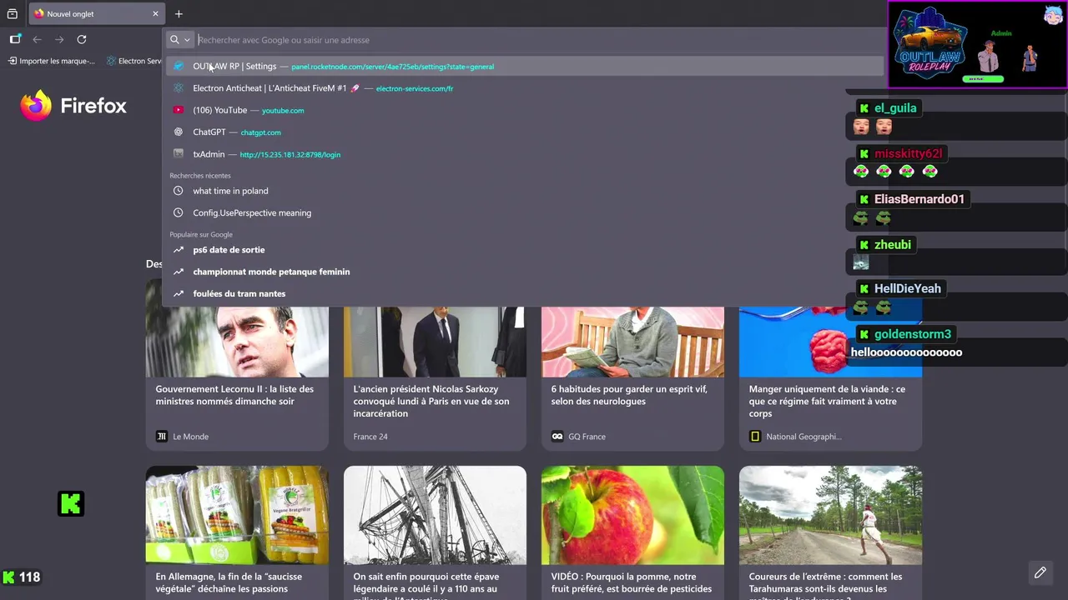Choose trending ps6 date de sortie

tap(524, 250)
